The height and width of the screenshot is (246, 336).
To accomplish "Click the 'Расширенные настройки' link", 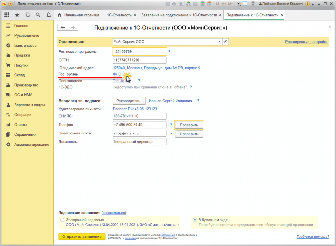I will [306, 42].
